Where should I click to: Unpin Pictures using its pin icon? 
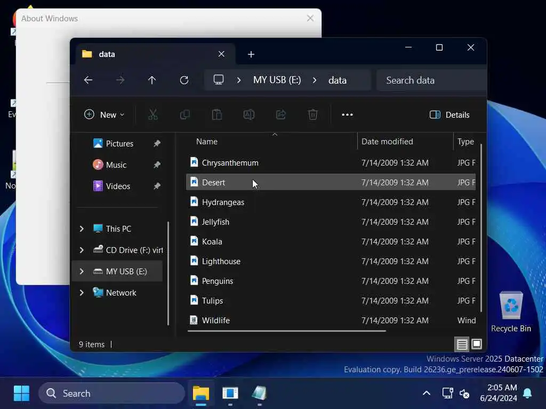point(157,143)
